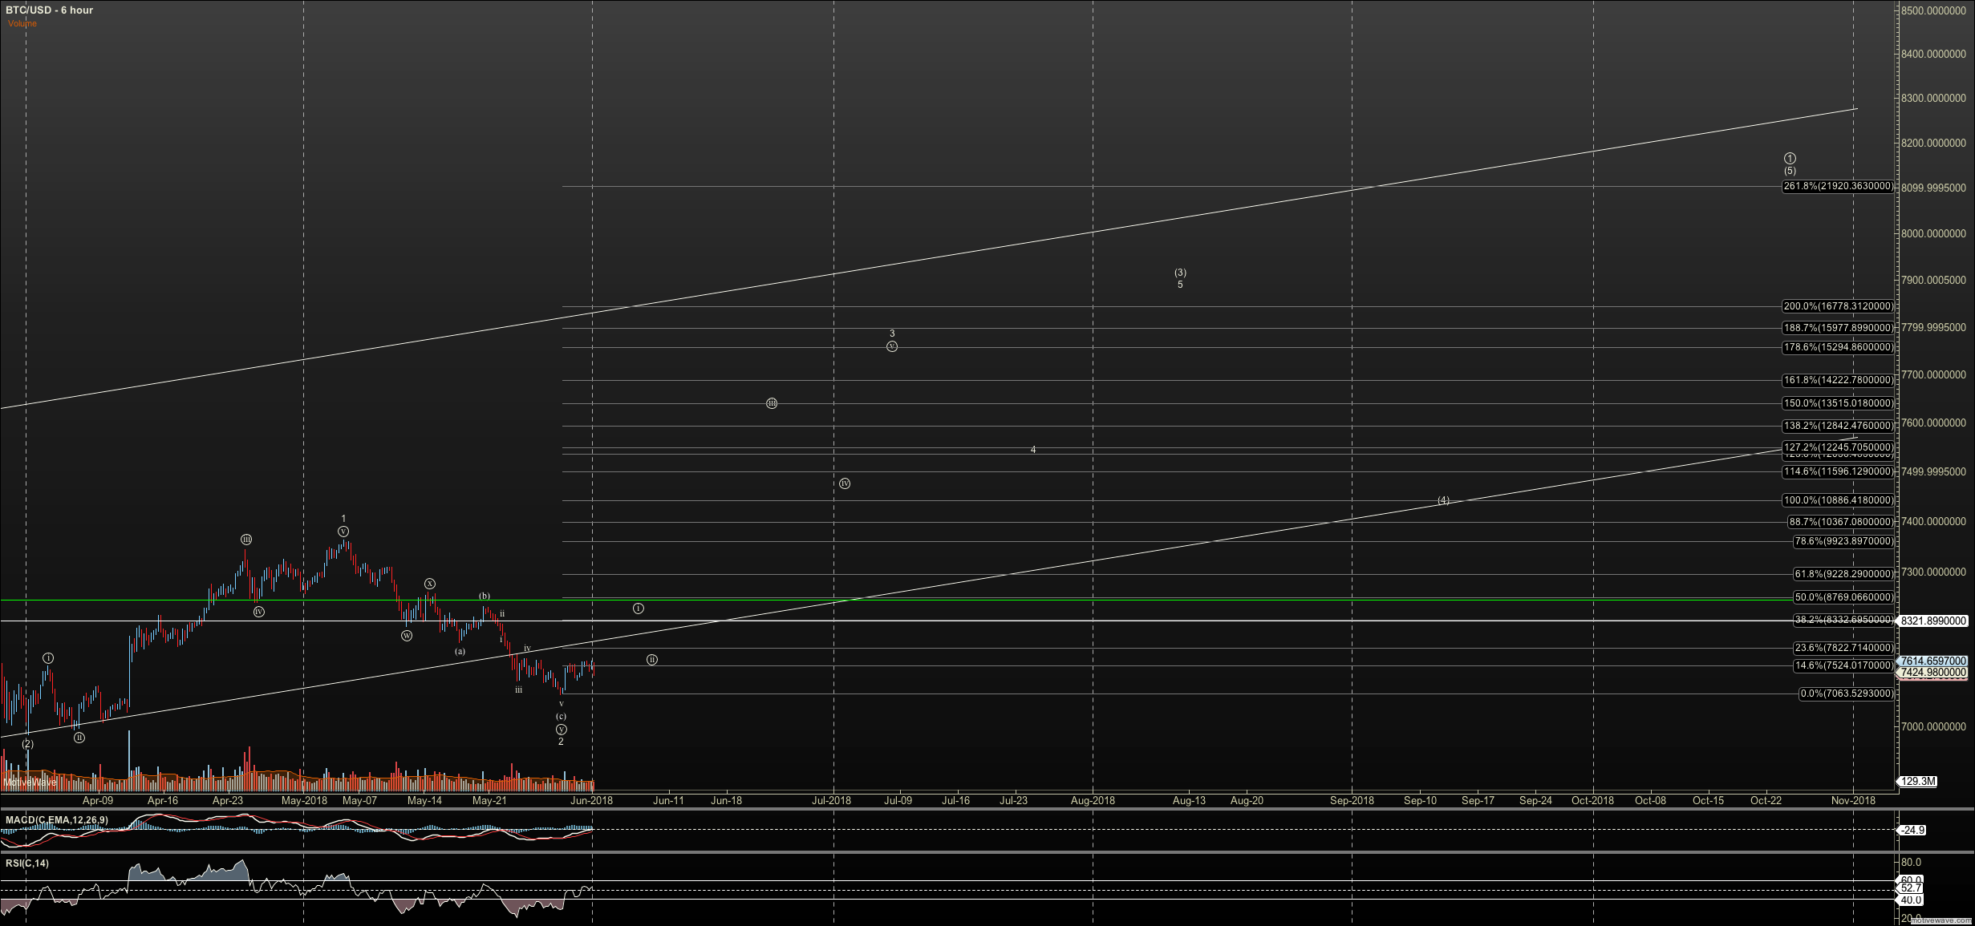Click the 40.0 RSI axis label
Viewport: 1975px width, 926px height.
pyautogui.click(x=1911, y=900)
